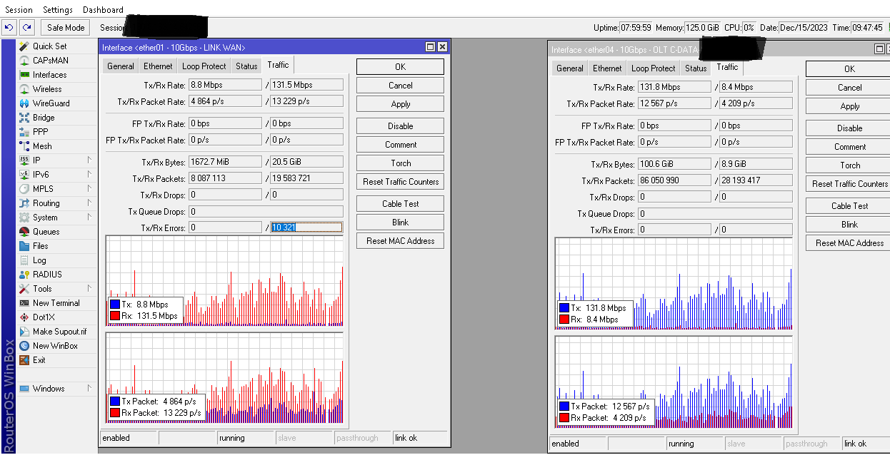
Task: Open the PPP menu
Action: [41, 132]
